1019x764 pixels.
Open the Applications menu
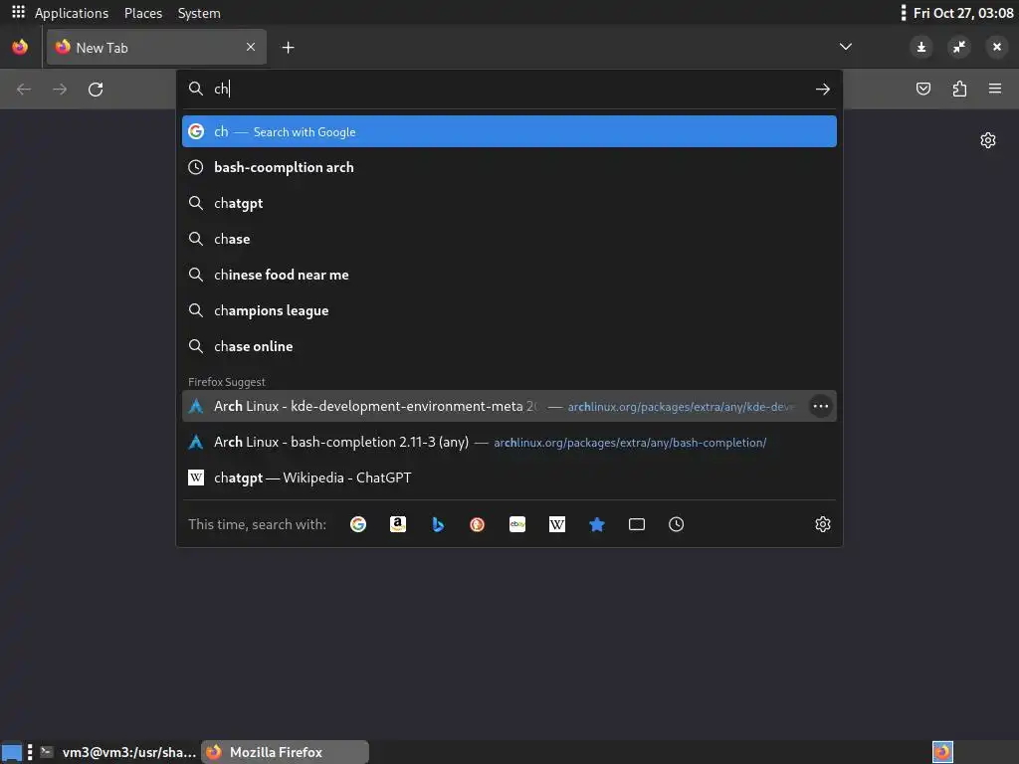point(72,13)
